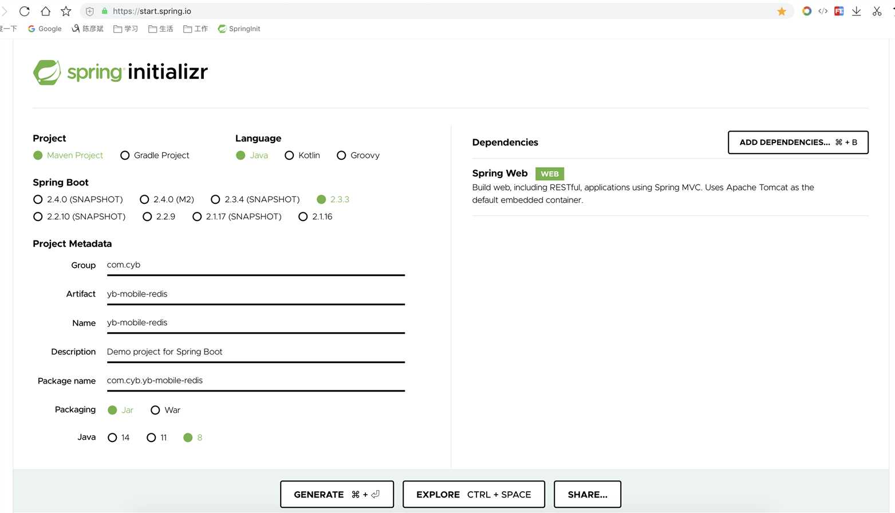The width and height of the screenshot is (895, 513).
Task: Open the SpringInit bookmark
Action: coord(239,29)
